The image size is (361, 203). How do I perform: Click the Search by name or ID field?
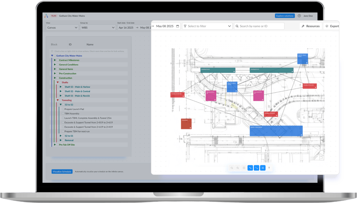tap(259, 26)
